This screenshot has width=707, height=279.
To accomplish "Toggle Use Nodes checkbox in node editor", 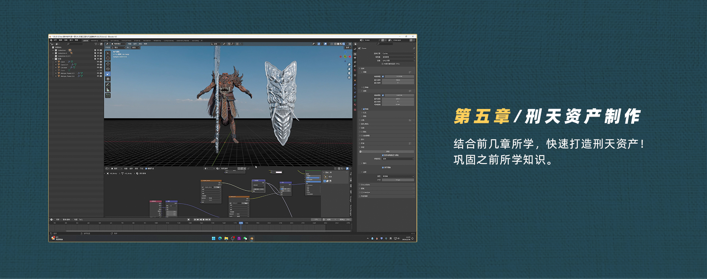I will point(146,169).
